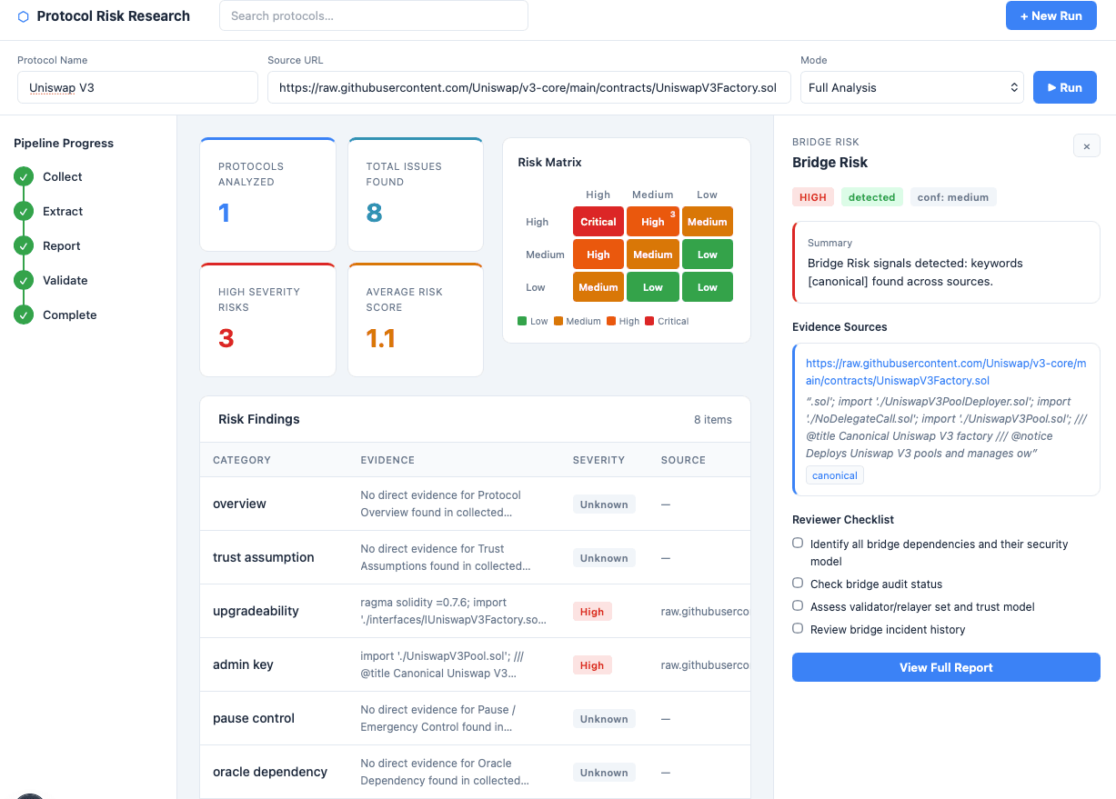The height and width of the screenshot is (799, 1116).
Task: Click the Search protocols field
Action: pyautogui.click(x=374, y=15)
